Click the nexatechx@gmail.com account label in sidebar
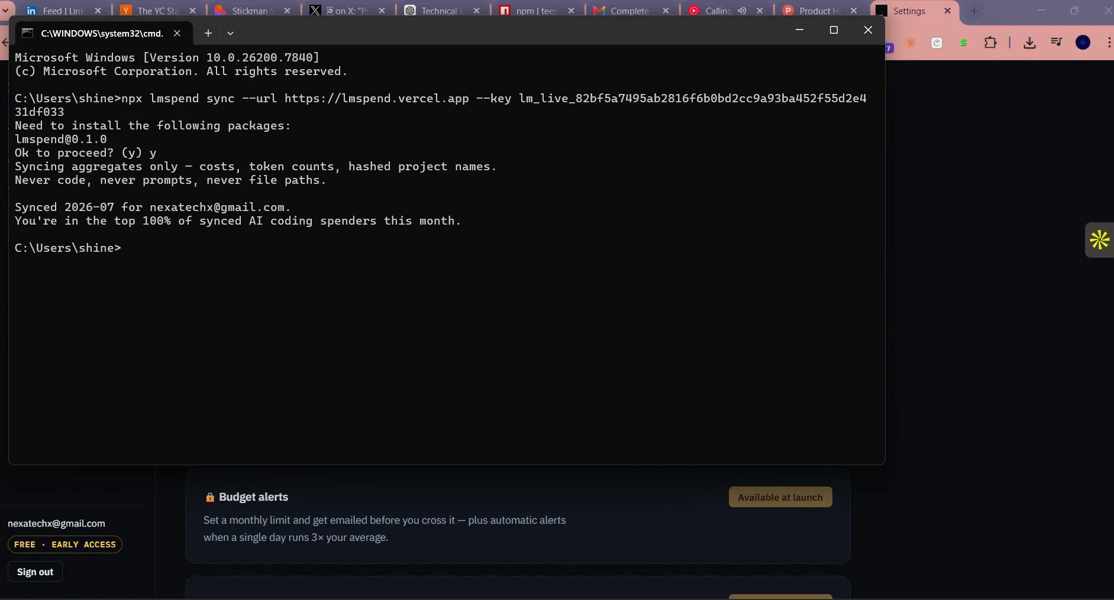1114x600 pixels. [x=56, y=523]
